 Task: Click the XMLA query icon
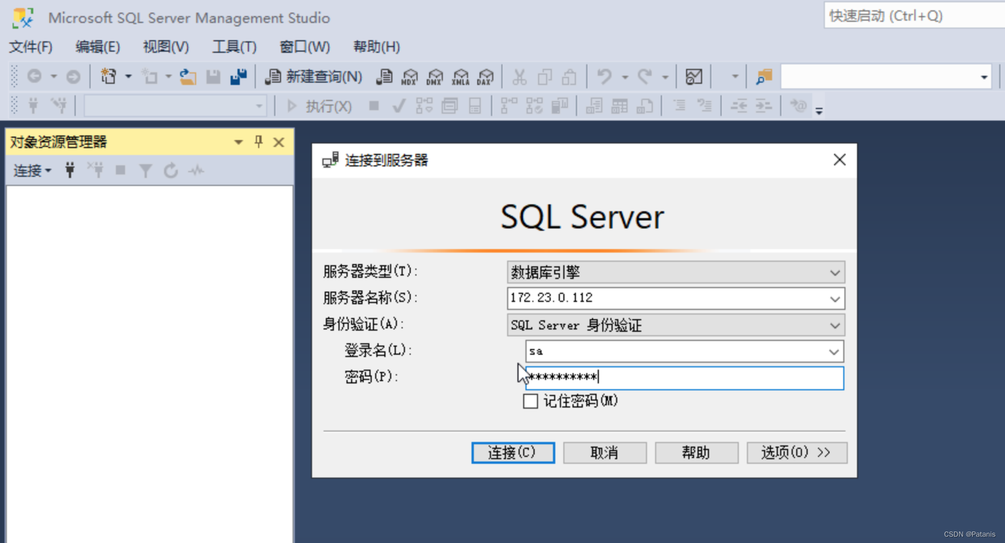(461, 76)
